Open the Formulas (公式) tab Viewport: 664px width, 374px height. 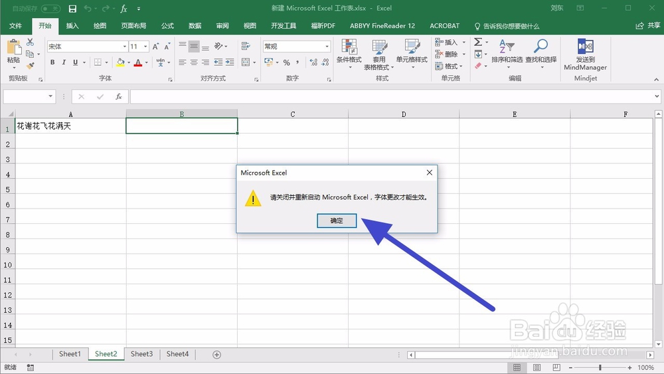pyautogui.click(x=167, y=26)
